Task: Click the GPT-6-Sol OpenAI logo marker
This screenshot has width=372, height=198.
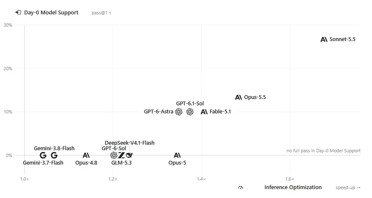Action: pyautogui.click(x=114, y=155)
